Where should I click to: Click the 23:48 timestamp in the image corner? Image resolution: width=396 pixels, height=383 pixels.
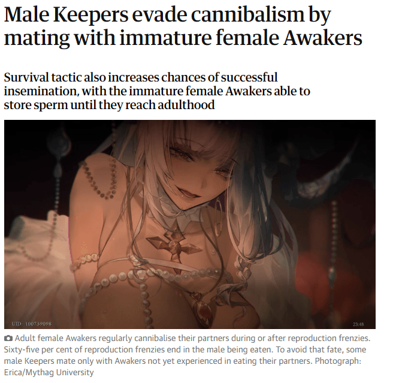[x=358, y=324]
